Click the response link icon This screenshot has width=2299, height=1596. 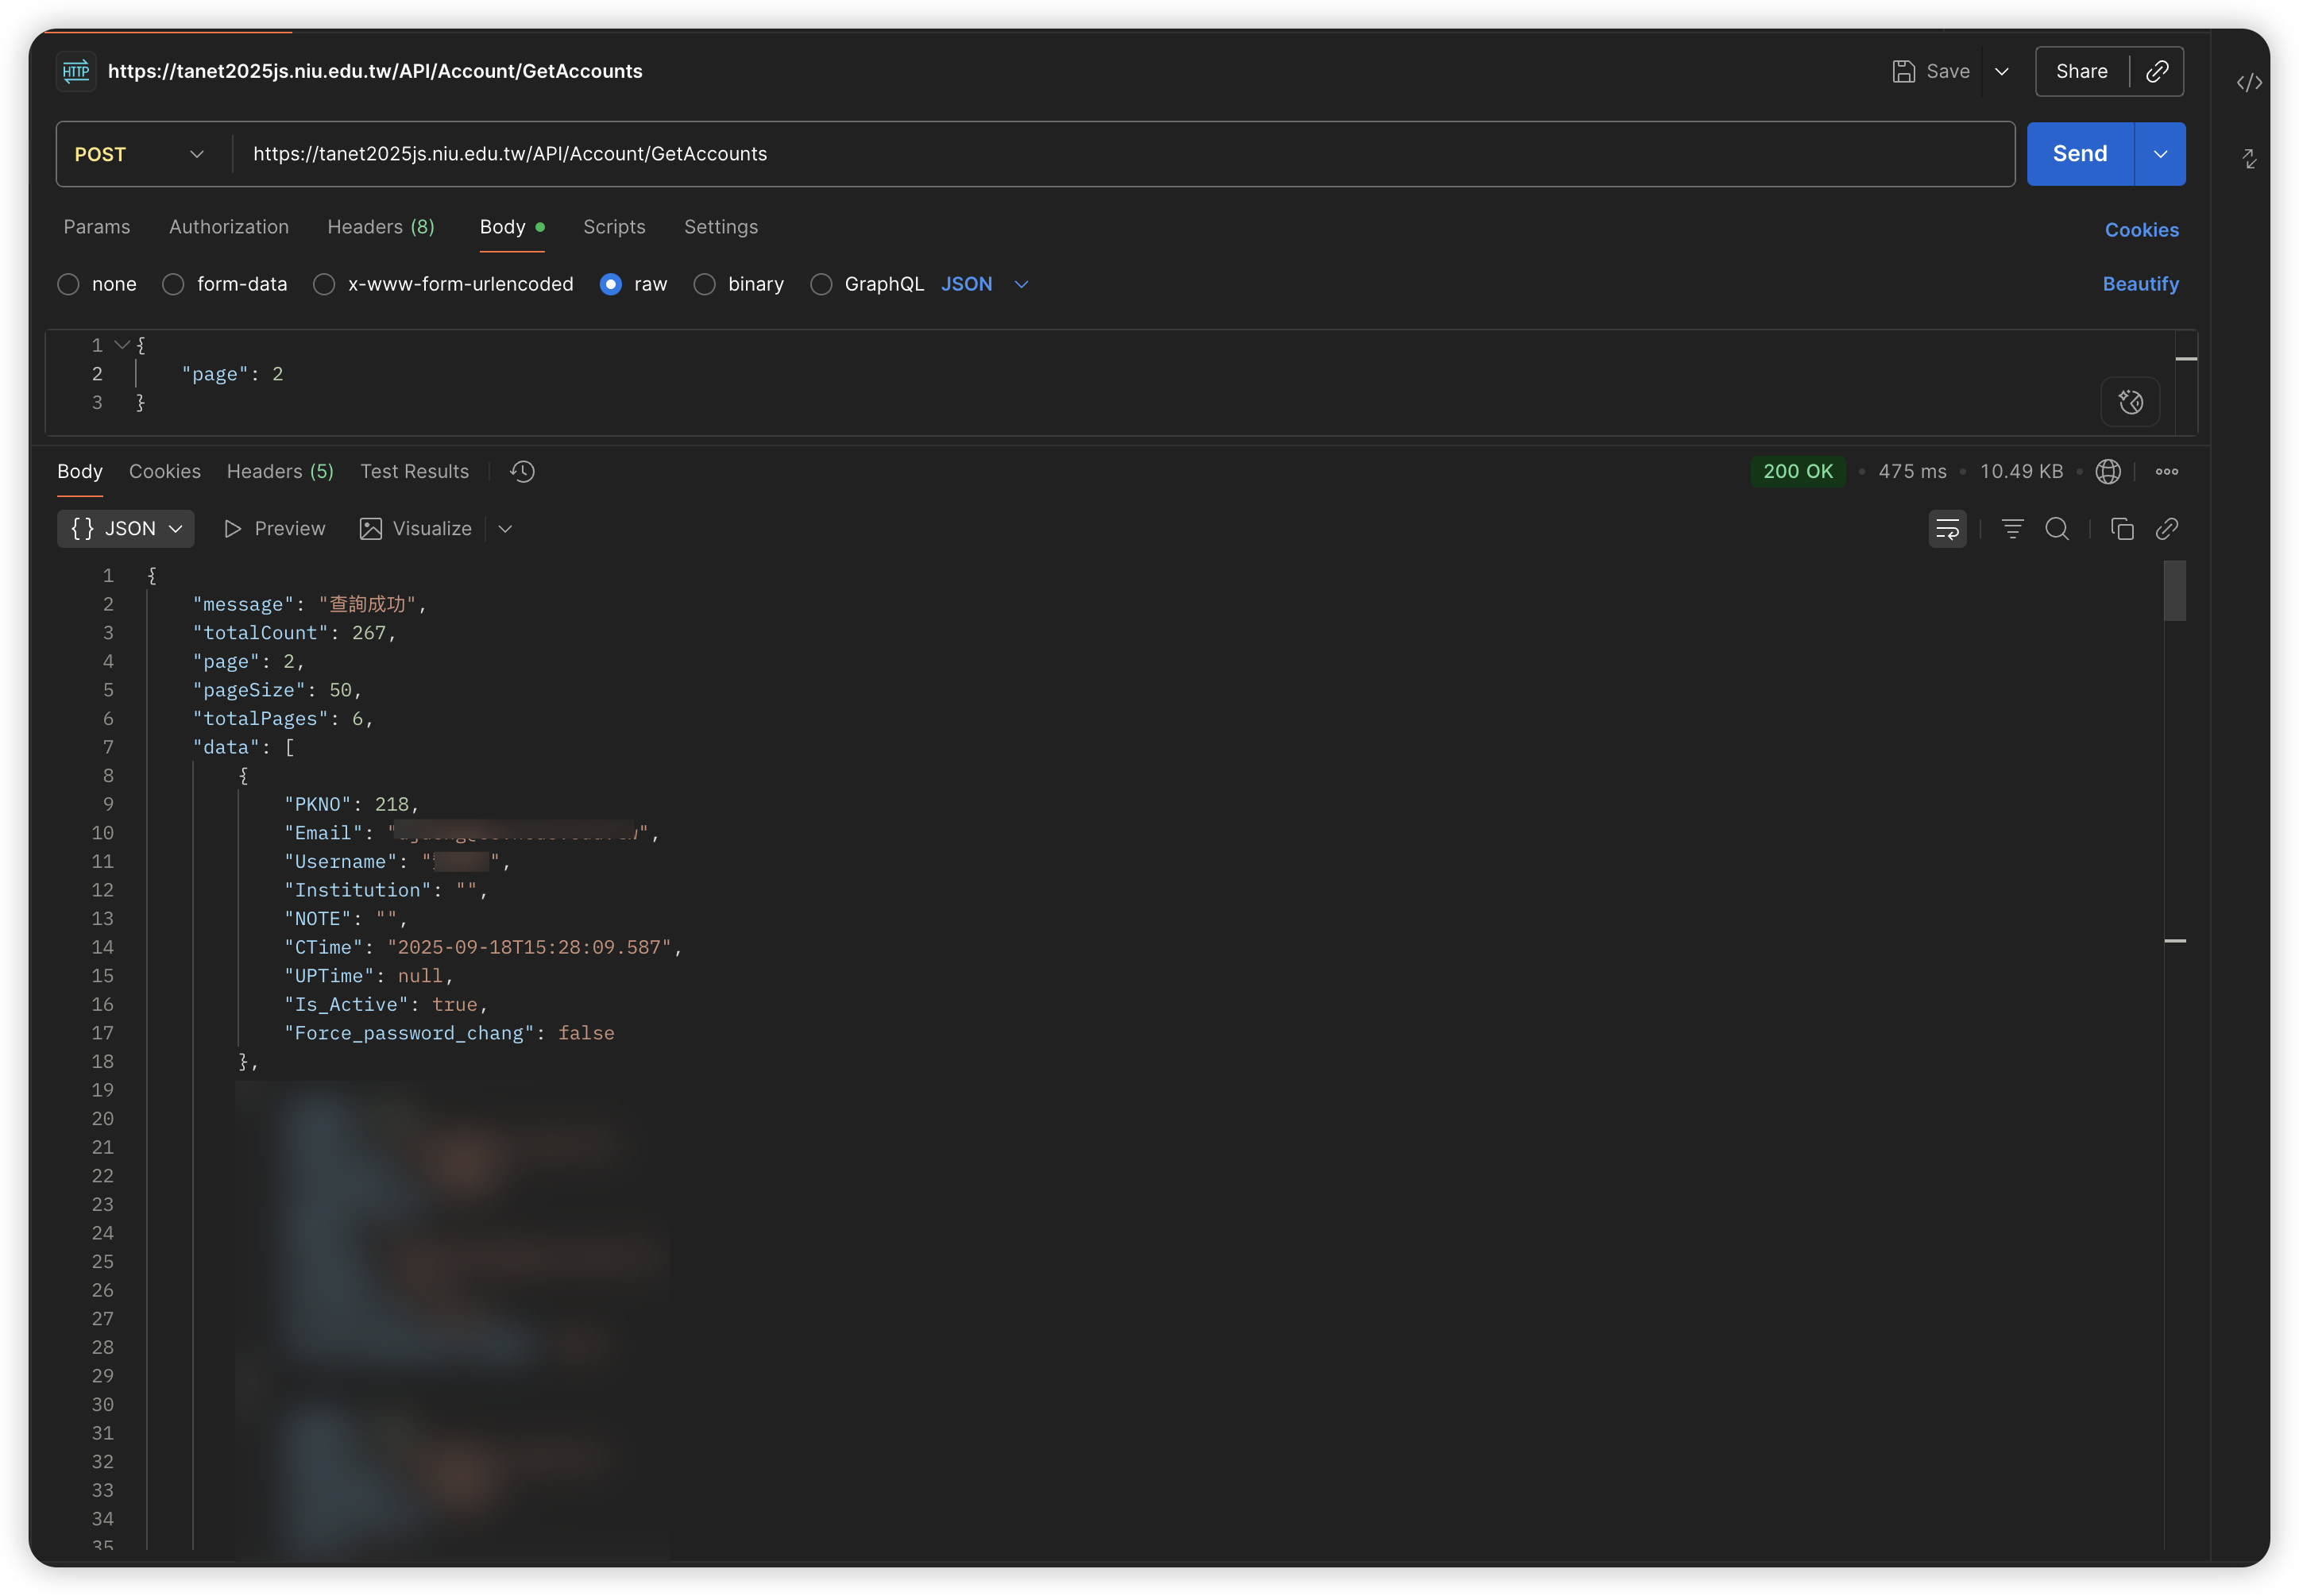click(x=2167, y=529)
